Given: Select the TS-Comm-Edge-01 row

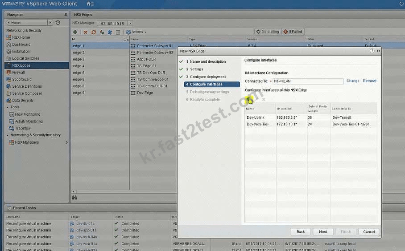Looking at the screenshot, I should tap(153, 79).
